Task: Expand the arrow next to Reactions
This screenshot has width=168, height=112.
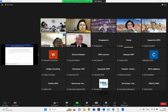Action: click(109, 103)
